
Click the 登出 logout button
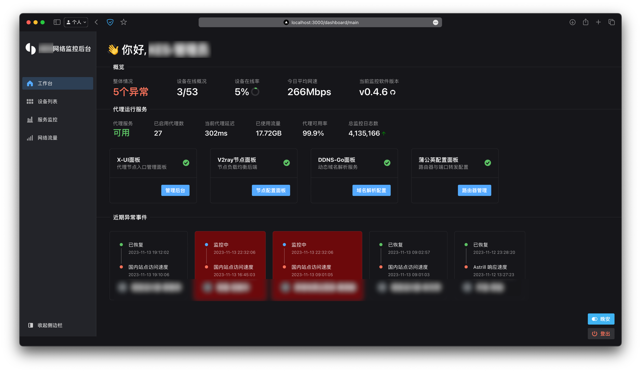(601, 334)
